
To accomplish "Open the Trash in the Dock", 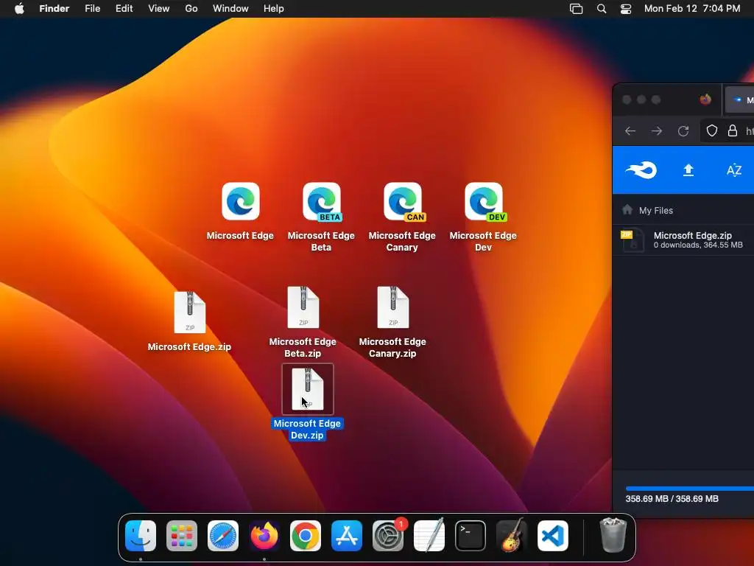I will pyautogui.click(x=613, y=535).
